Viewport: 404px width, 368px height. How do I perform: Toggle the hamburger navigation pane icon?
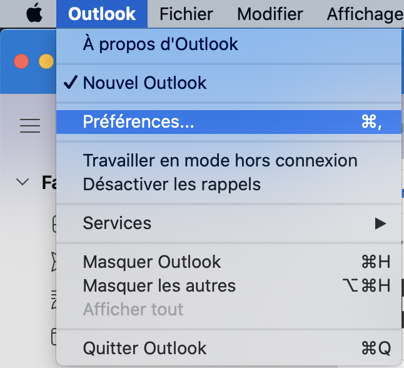[x=30, y=126]
